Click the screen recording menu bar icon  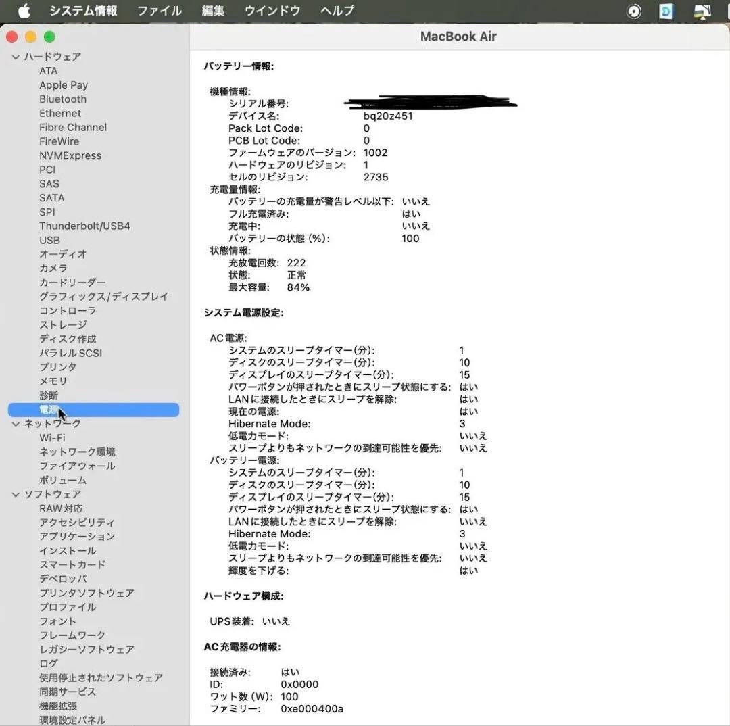point(633,11)
